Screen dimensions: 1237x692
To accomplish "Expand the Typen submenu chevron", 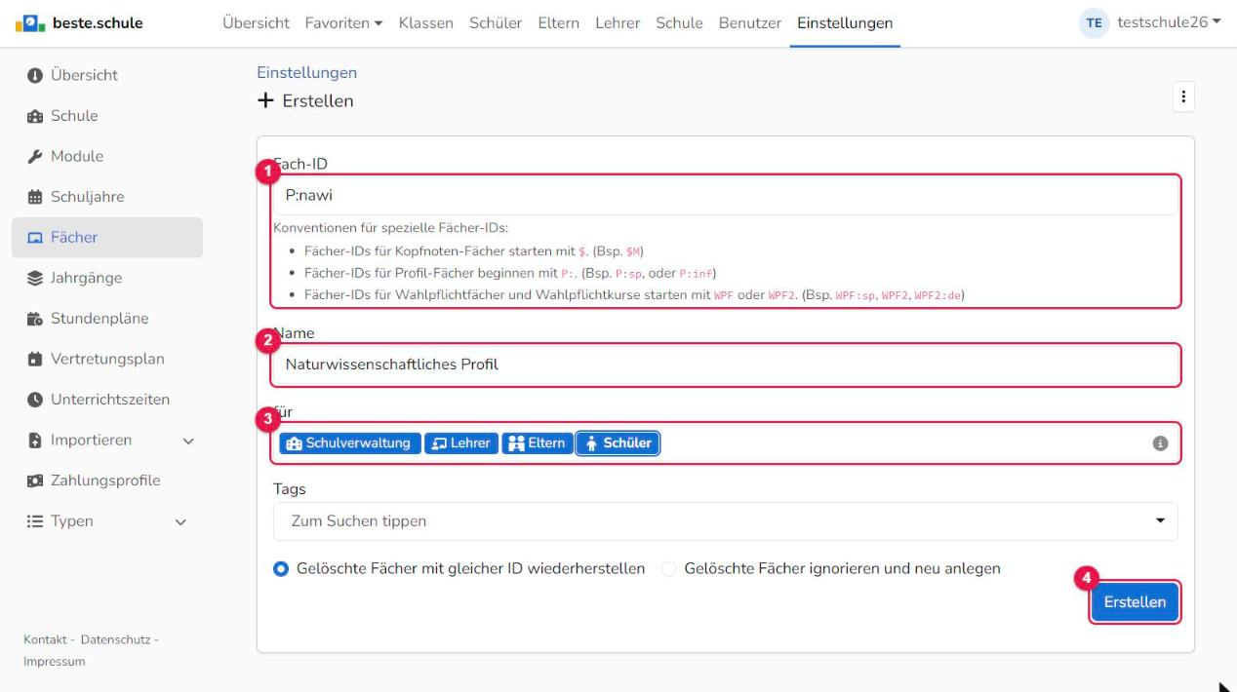I will tap(180, 522).
